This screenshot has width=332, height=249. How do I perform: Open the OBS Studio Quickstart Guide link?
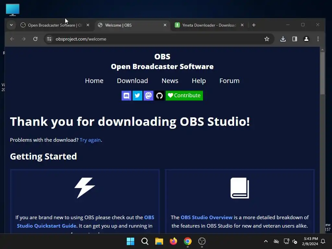click(86, 222)
